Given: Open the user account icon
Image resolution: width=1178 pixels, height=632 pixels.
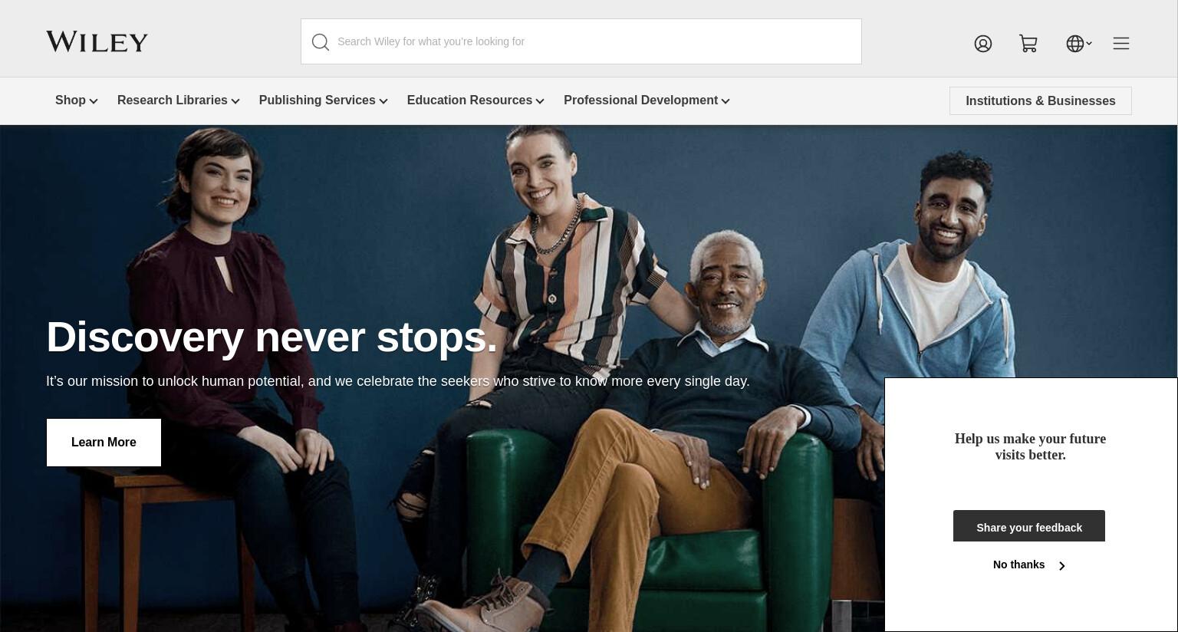Looking at the screenshot, I should 983,44.
